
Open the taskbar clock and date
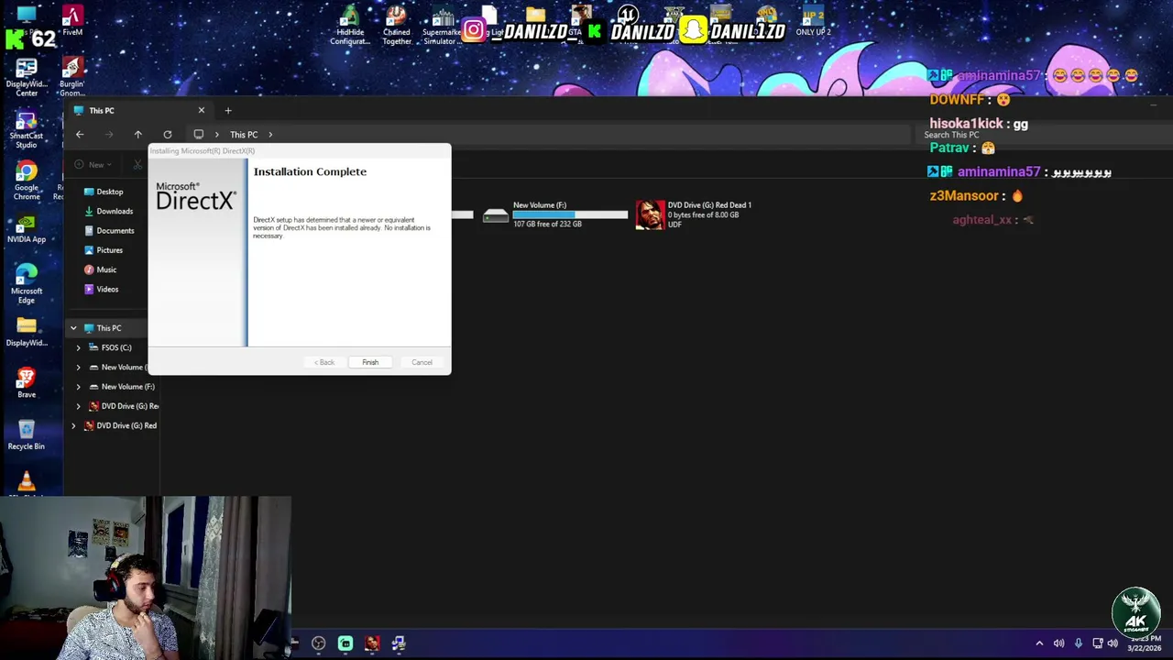click(x=1145, y=643)
